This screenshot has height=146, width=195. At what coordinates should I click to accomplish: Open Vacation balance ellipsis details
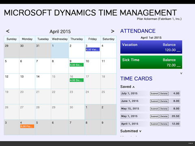tap(178, 51)
